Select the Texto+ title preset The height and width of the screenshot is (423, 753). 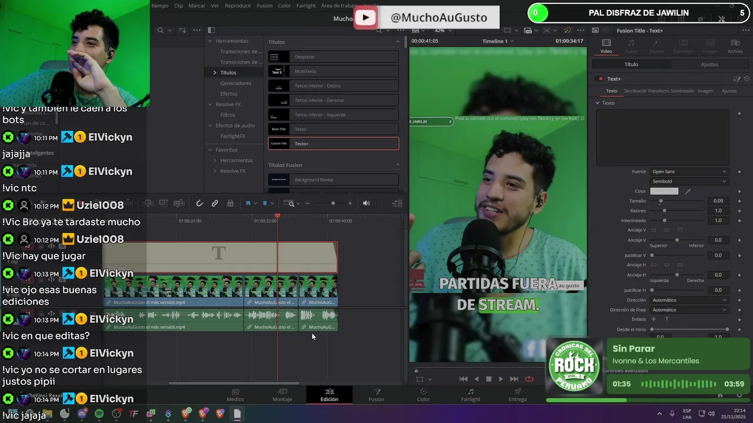click(x=334, y=143)
